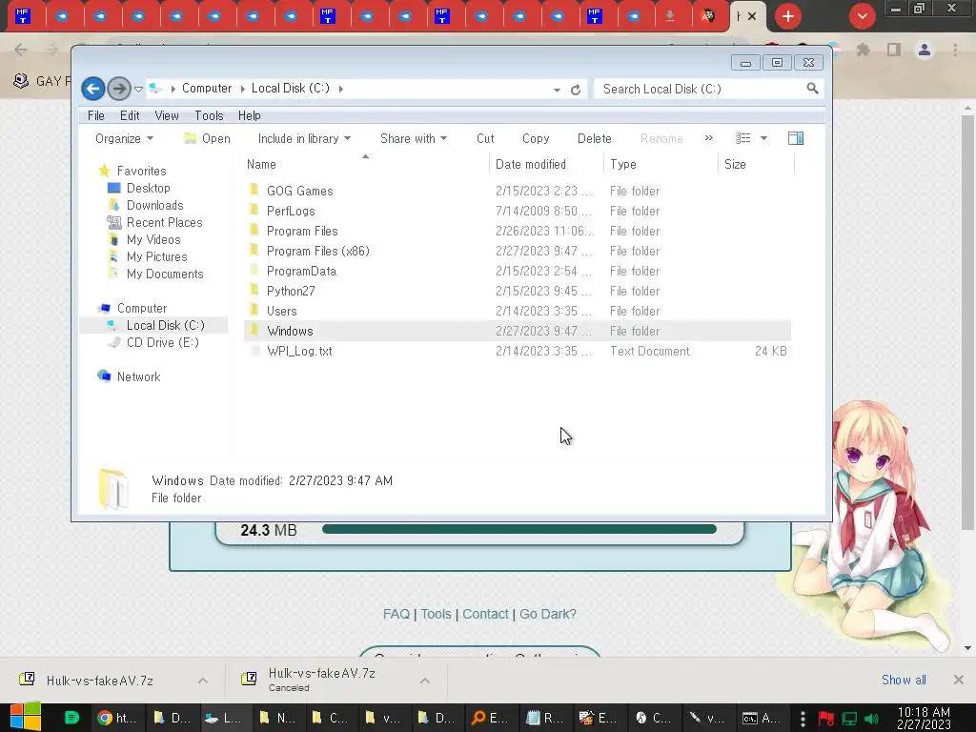Click Delete in the toolbar
976x732 pixels.
pos(594,139)
